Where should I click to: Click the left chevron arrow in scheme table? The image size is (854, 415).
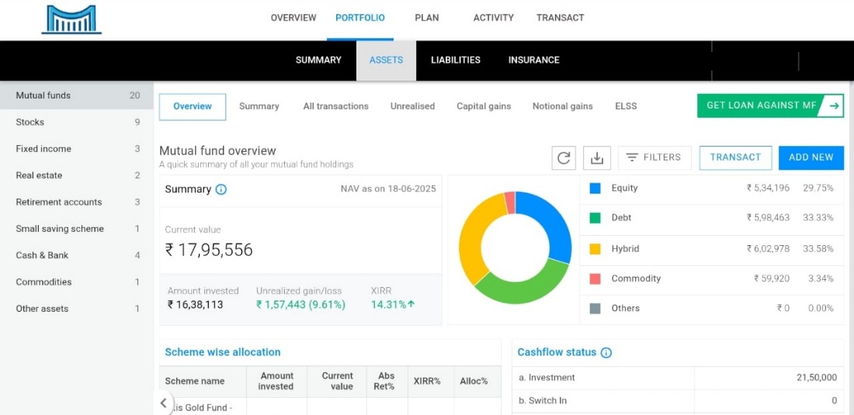tap(163, 403)
